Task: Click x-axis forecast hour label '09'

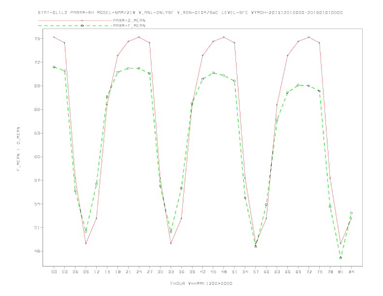Action: [86, 272]
